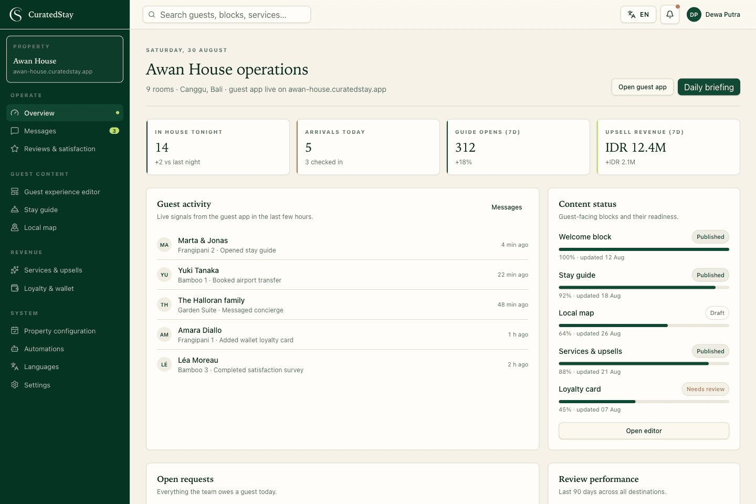Screen dimensions: 756x504
Task: Click the Welcome block Published badge
Action: [x=710, y=237]
